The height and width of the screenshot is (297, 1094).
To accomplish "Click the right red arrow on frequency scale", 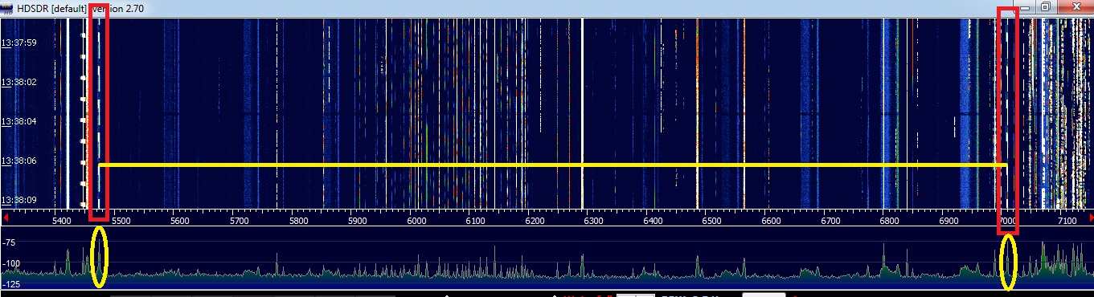I will tap(1090, 218).
